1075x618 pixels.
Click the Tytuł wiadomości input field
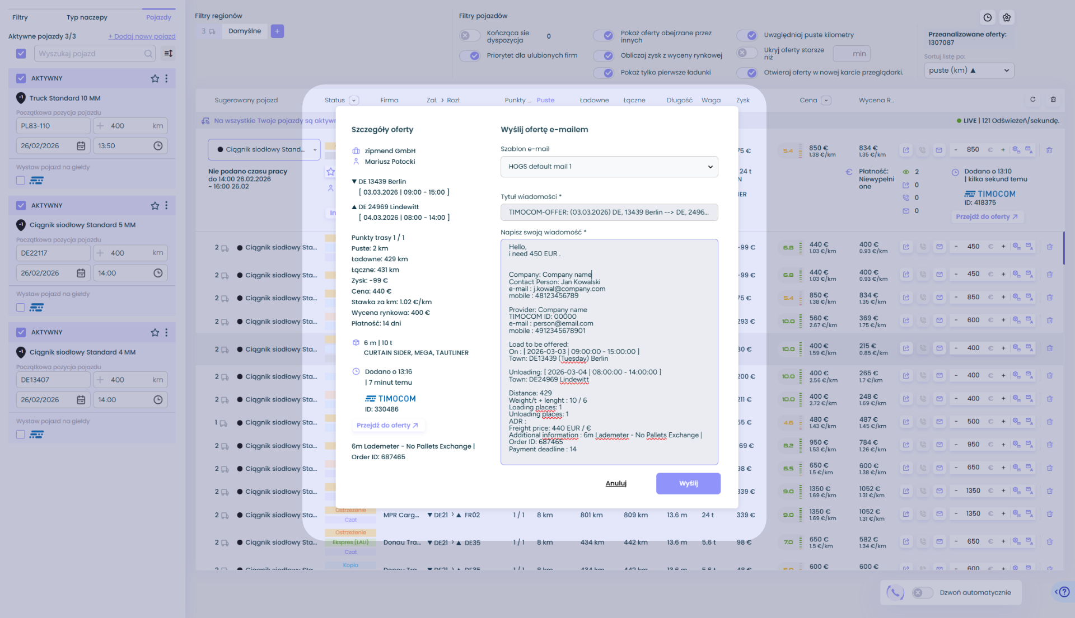click(609, 213)
